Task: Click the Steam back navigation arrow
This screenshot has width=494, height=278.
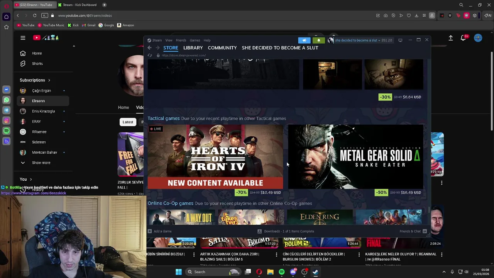Action: coord(149,48)
